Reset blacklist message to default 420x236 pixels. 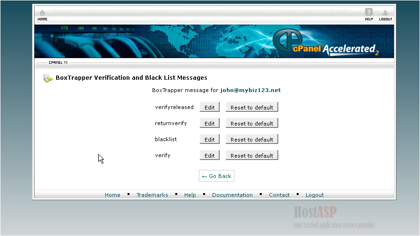[252, 140]
